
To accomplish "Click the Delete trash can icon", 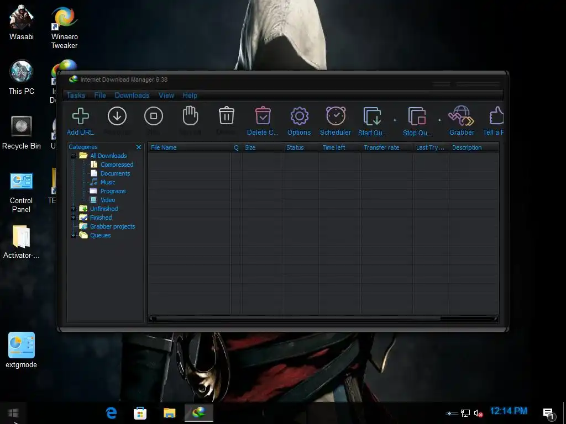I will [227, 115].
